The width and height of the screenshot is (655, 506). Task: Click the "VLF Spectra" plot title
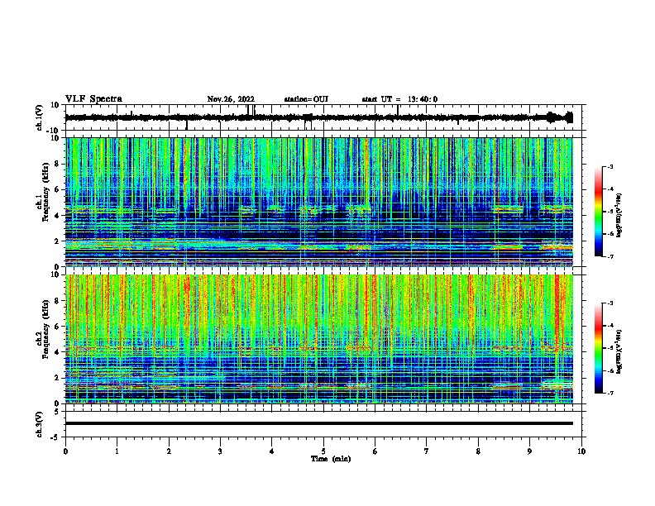[x=93, y=99]
